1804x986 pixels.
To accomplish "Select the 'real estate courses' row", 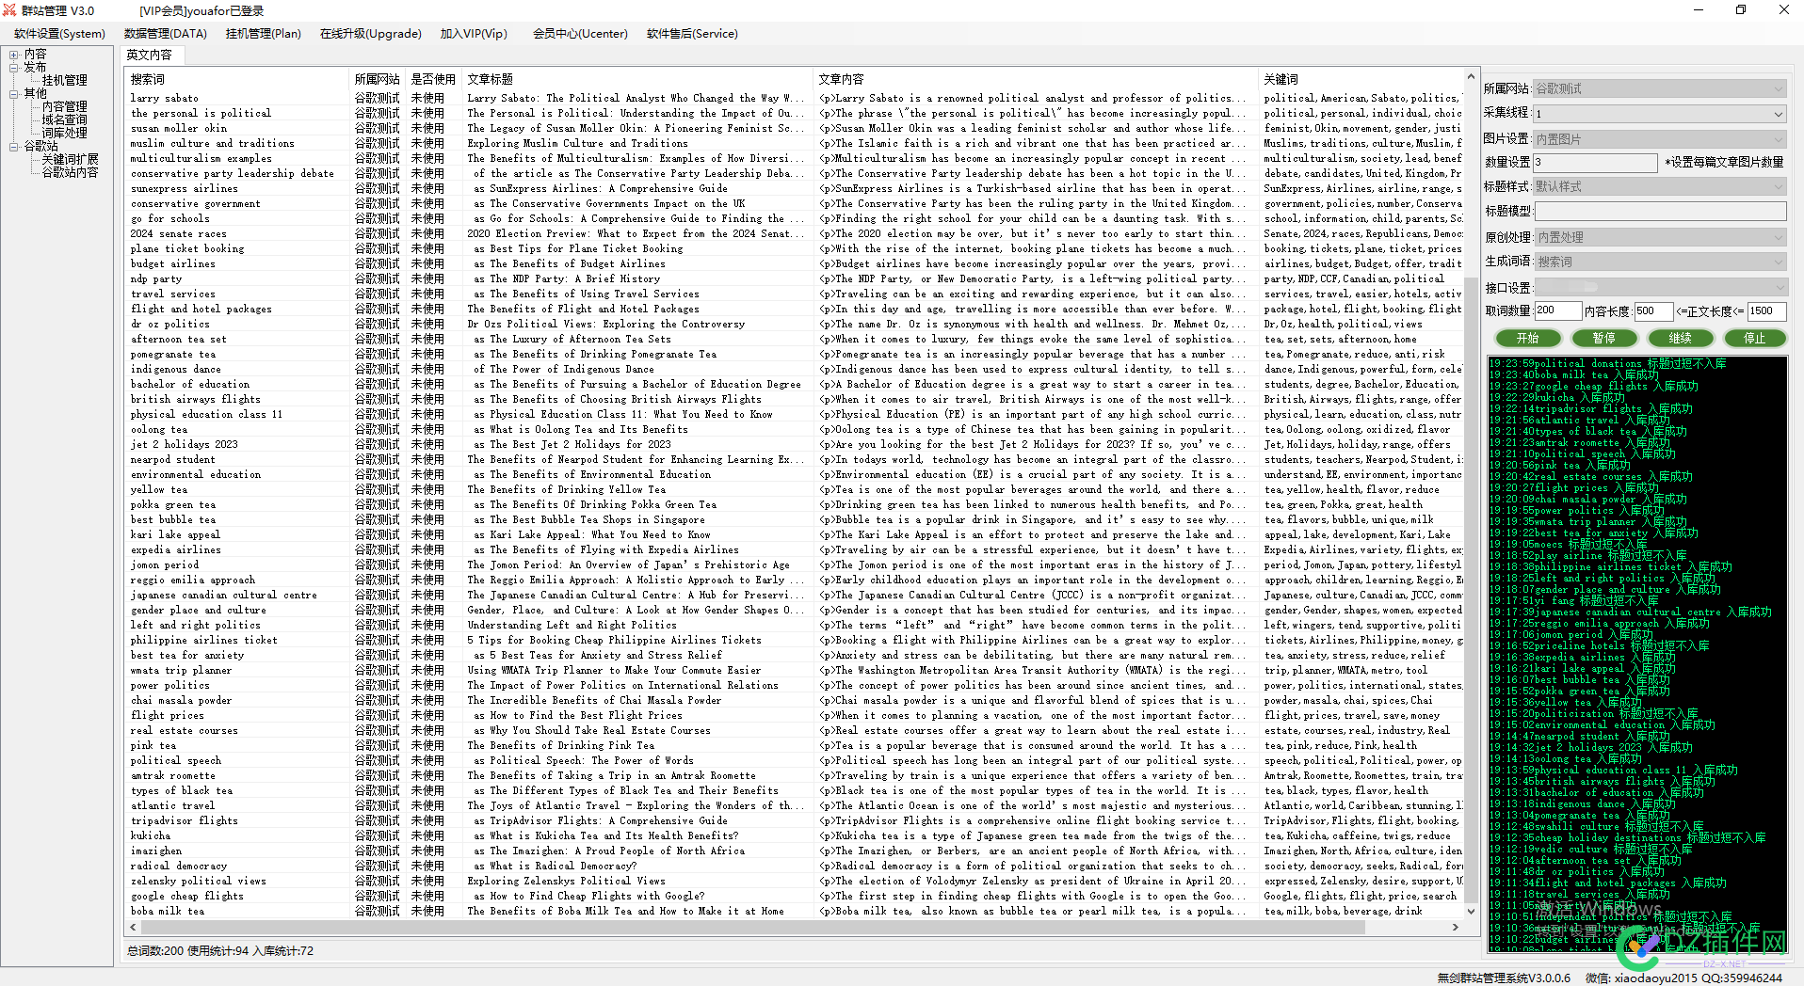I will point(794,730).
